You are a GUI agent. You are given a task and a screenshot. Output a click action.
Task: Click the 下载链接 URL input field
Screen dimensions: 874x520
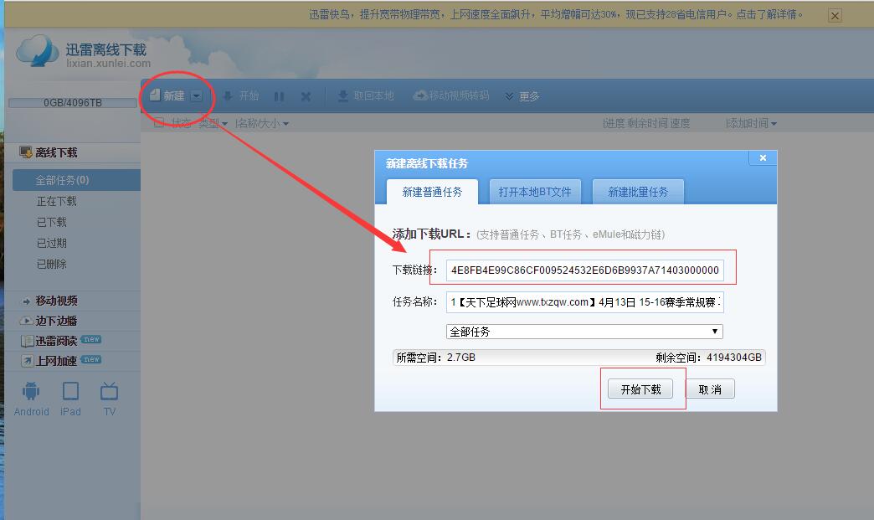point(584,270)
